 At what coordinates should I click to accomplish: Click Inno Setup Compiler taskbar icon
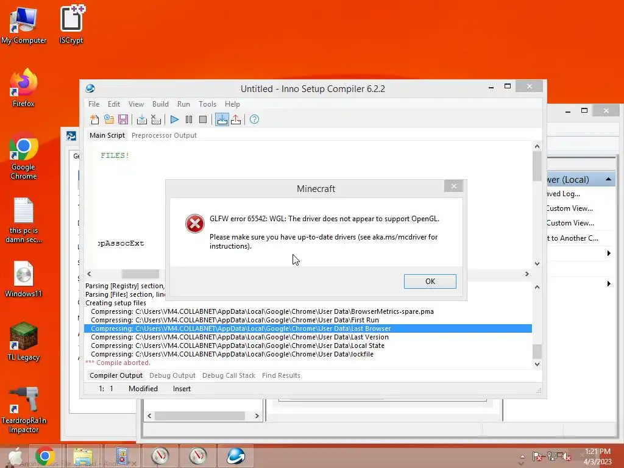click(236, 456)
